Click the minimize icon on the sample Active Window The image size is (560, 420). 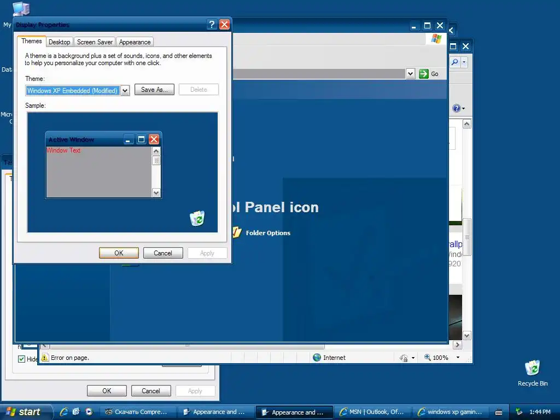click(x=128, y=139)
